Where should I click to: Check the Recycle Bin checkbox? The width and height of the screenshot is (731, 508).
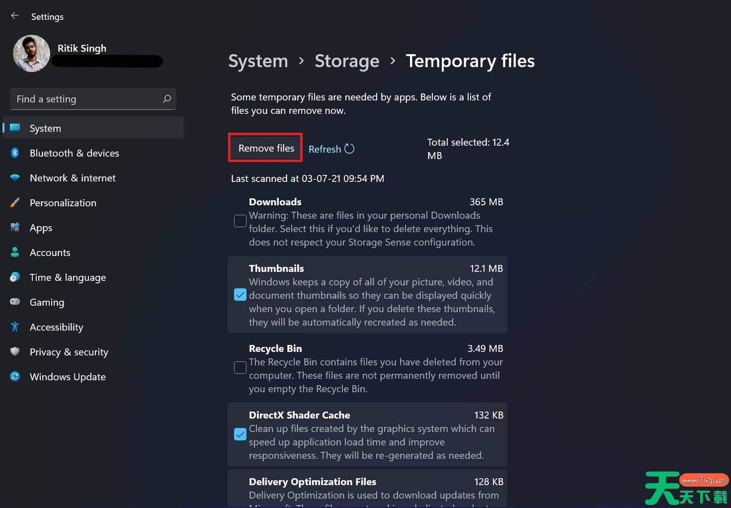pos(240,367)
